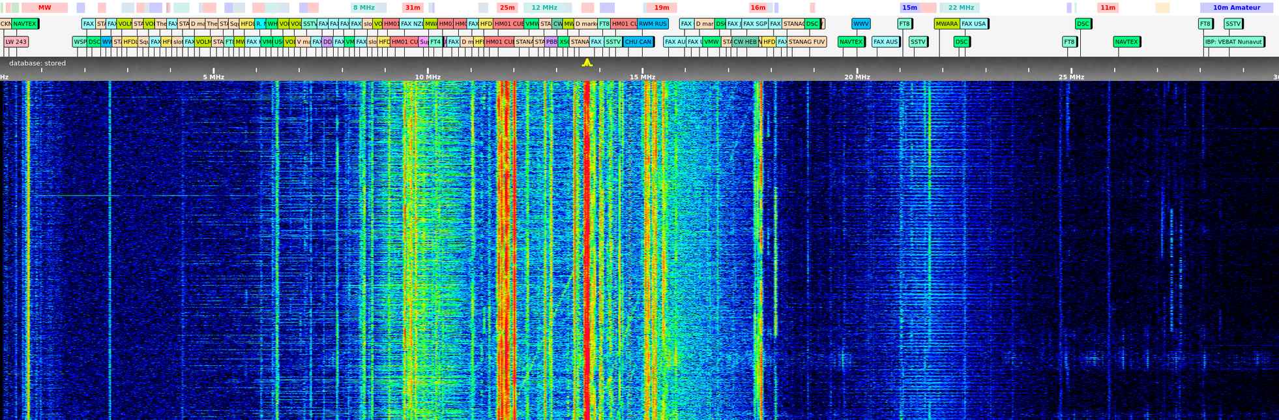Tune to NAVTEX label near 20 MHz
The width and height of the screenshot is (1279, 420).
coord(851,42)
